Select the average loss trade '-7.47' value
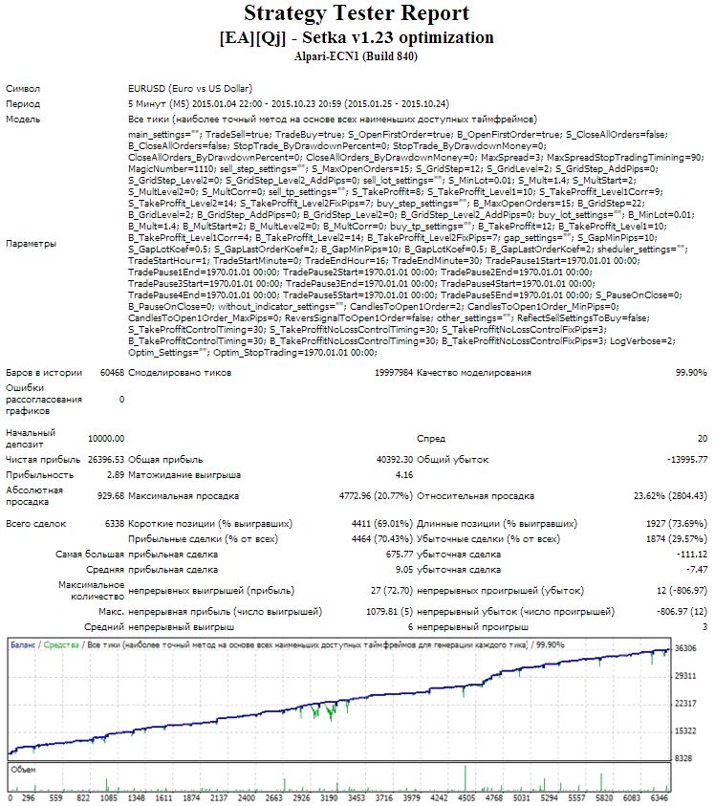715x806 pixels. tap(697, 570)
